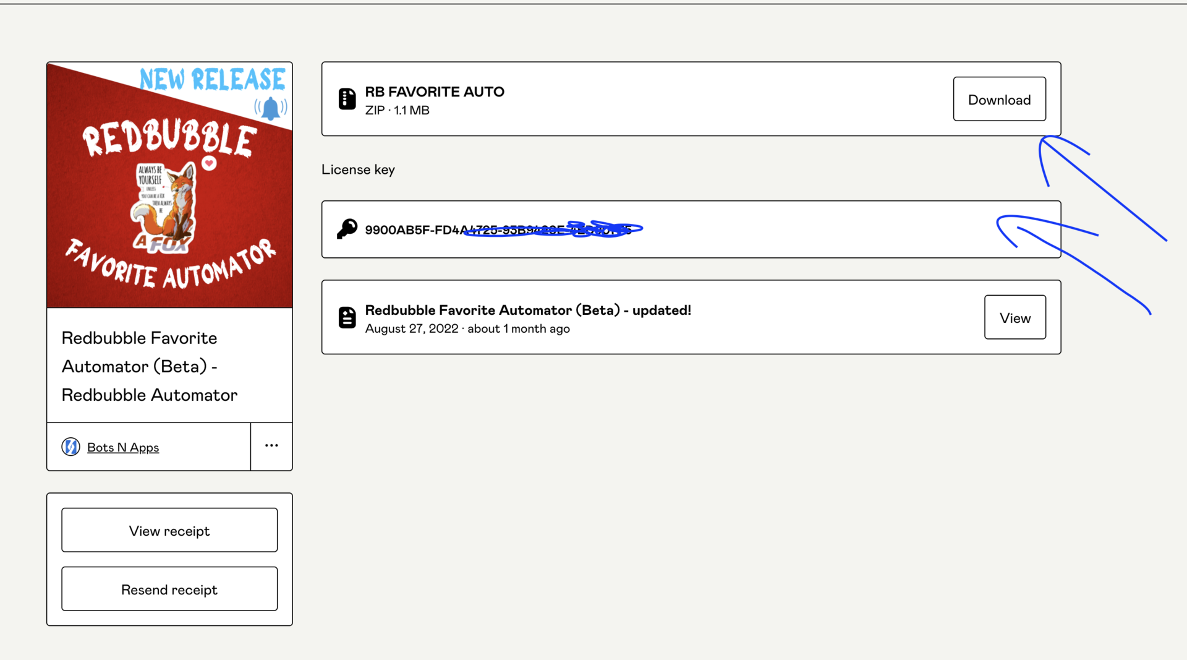Click the NEW RELEASE banner text

coord(212,79)
